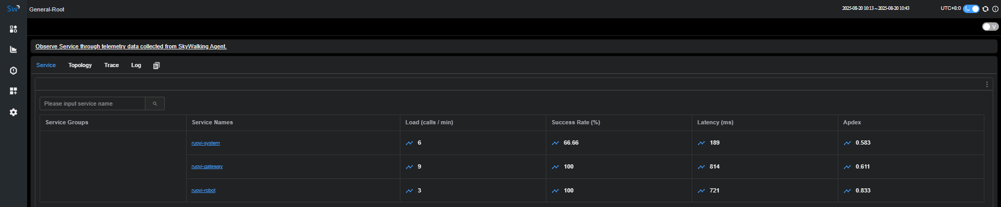Open the ruoyi-gateway service link
The height and width of the screenshot is (207, 1001).
(x=207, y=166)
